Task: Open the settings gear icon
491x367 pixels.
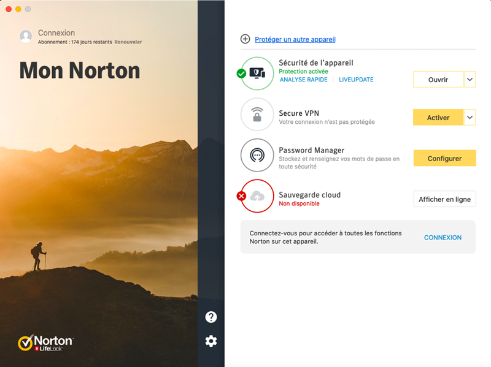Action: [x=211, y=341]
